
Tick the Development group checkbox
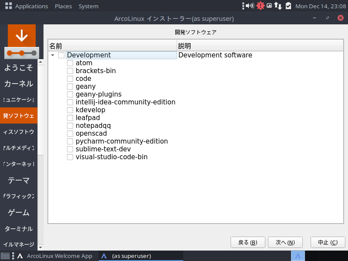(61, 55)
